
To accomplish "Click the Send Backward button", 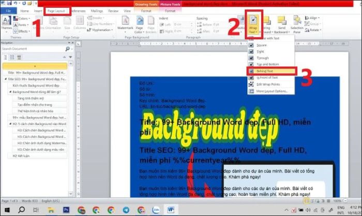I will 281,24.
